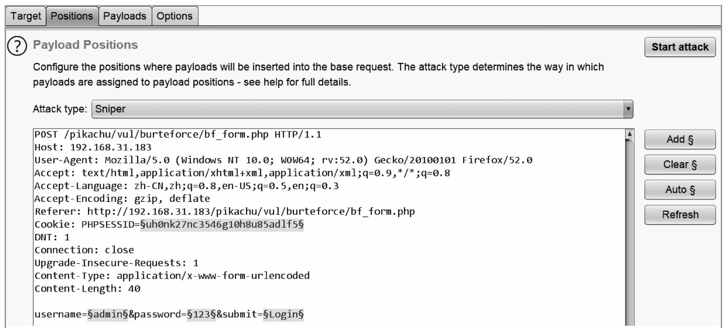Click the Start attack button
The image size is (724, 328).
click(x=680, y=47)
